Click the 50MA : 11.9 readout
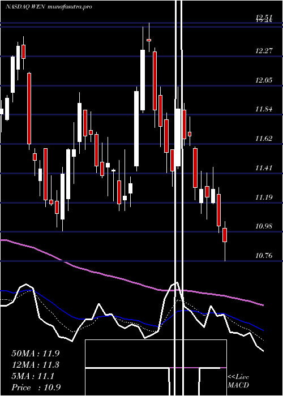This screenshot has height=396, width=283. click(x=36, y=354)
